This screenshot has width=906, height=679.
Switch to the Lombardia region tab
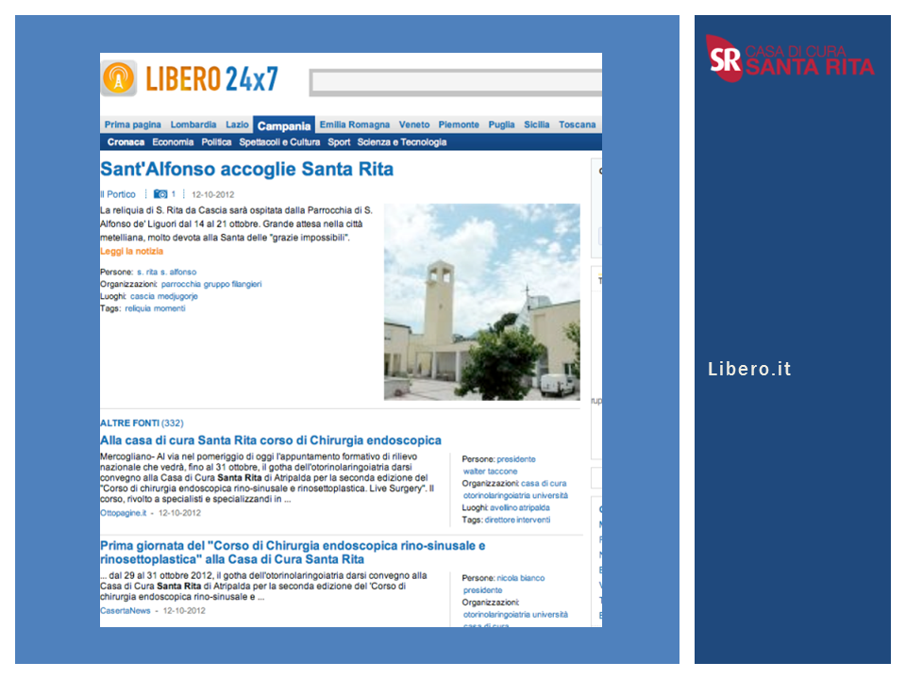click(x=193, y=124)
